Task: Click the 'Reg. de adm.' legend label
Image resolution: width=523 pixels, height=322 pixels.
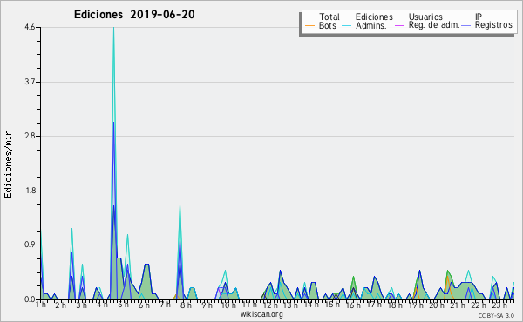Action: 434,25
